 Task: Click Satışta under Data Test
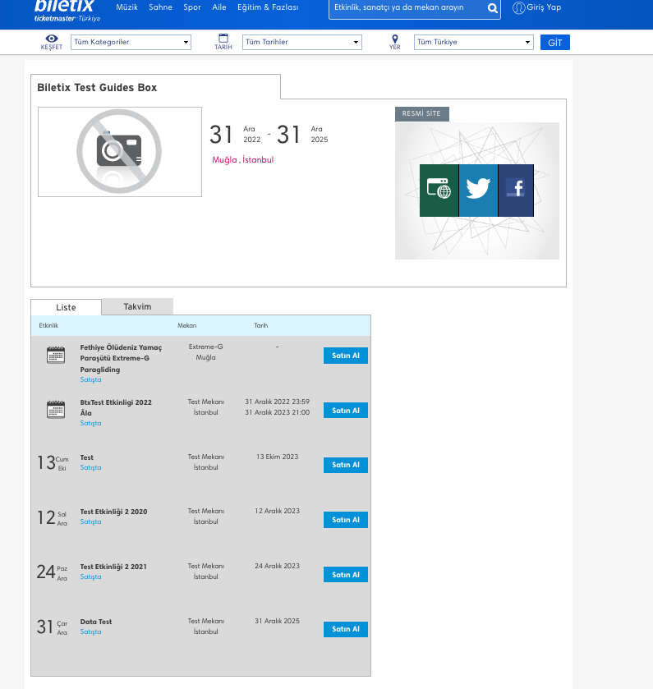click(90, 632)
